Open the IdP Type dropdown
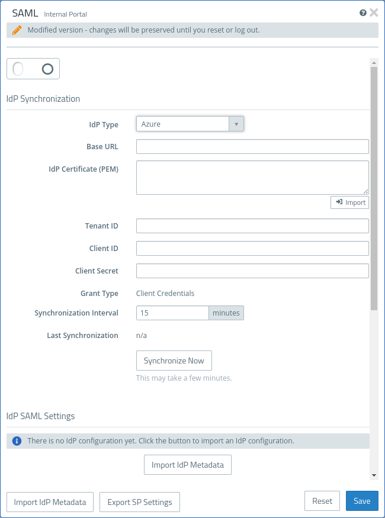Screen dimensions: 385x518 183,124
